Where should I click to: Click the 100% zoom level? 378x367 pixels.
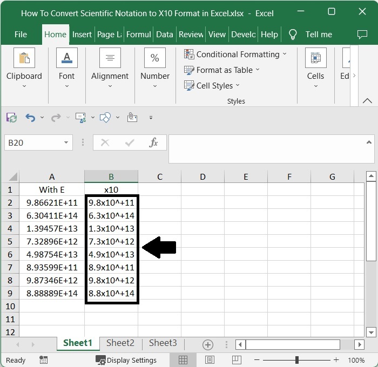coord(356,360)
